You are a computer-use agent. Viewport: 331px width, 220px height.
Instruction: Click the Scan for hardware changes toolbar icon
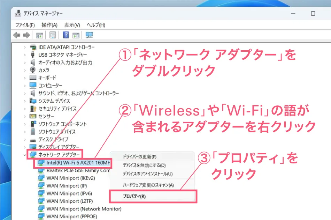point(89,35)
